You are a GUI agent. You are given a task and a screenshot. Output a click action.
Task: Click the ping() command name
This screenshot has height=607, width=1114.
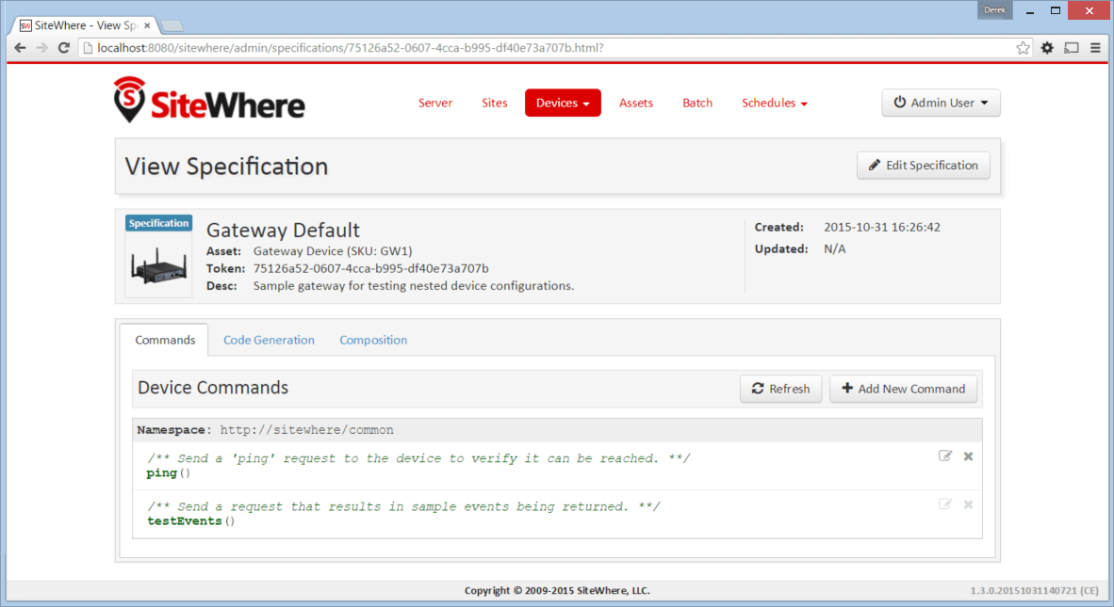[169, 473]
